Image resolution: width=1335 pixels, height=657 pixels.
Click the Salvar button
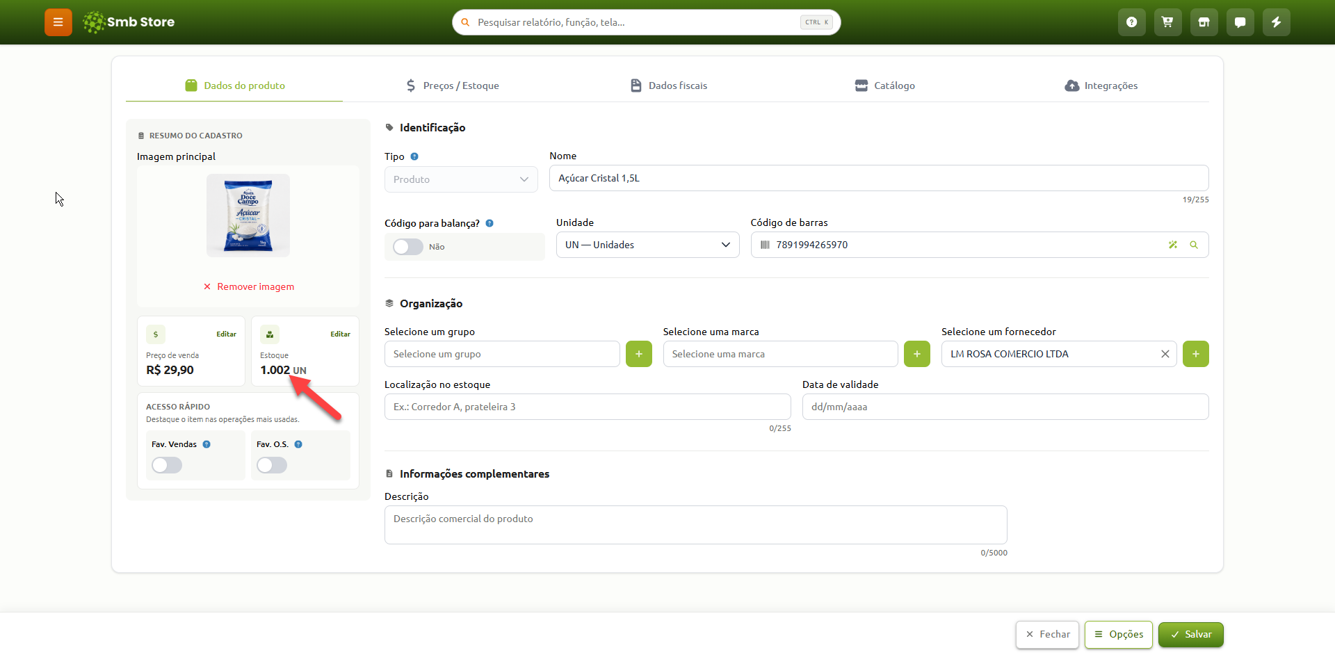point(1191,635)
